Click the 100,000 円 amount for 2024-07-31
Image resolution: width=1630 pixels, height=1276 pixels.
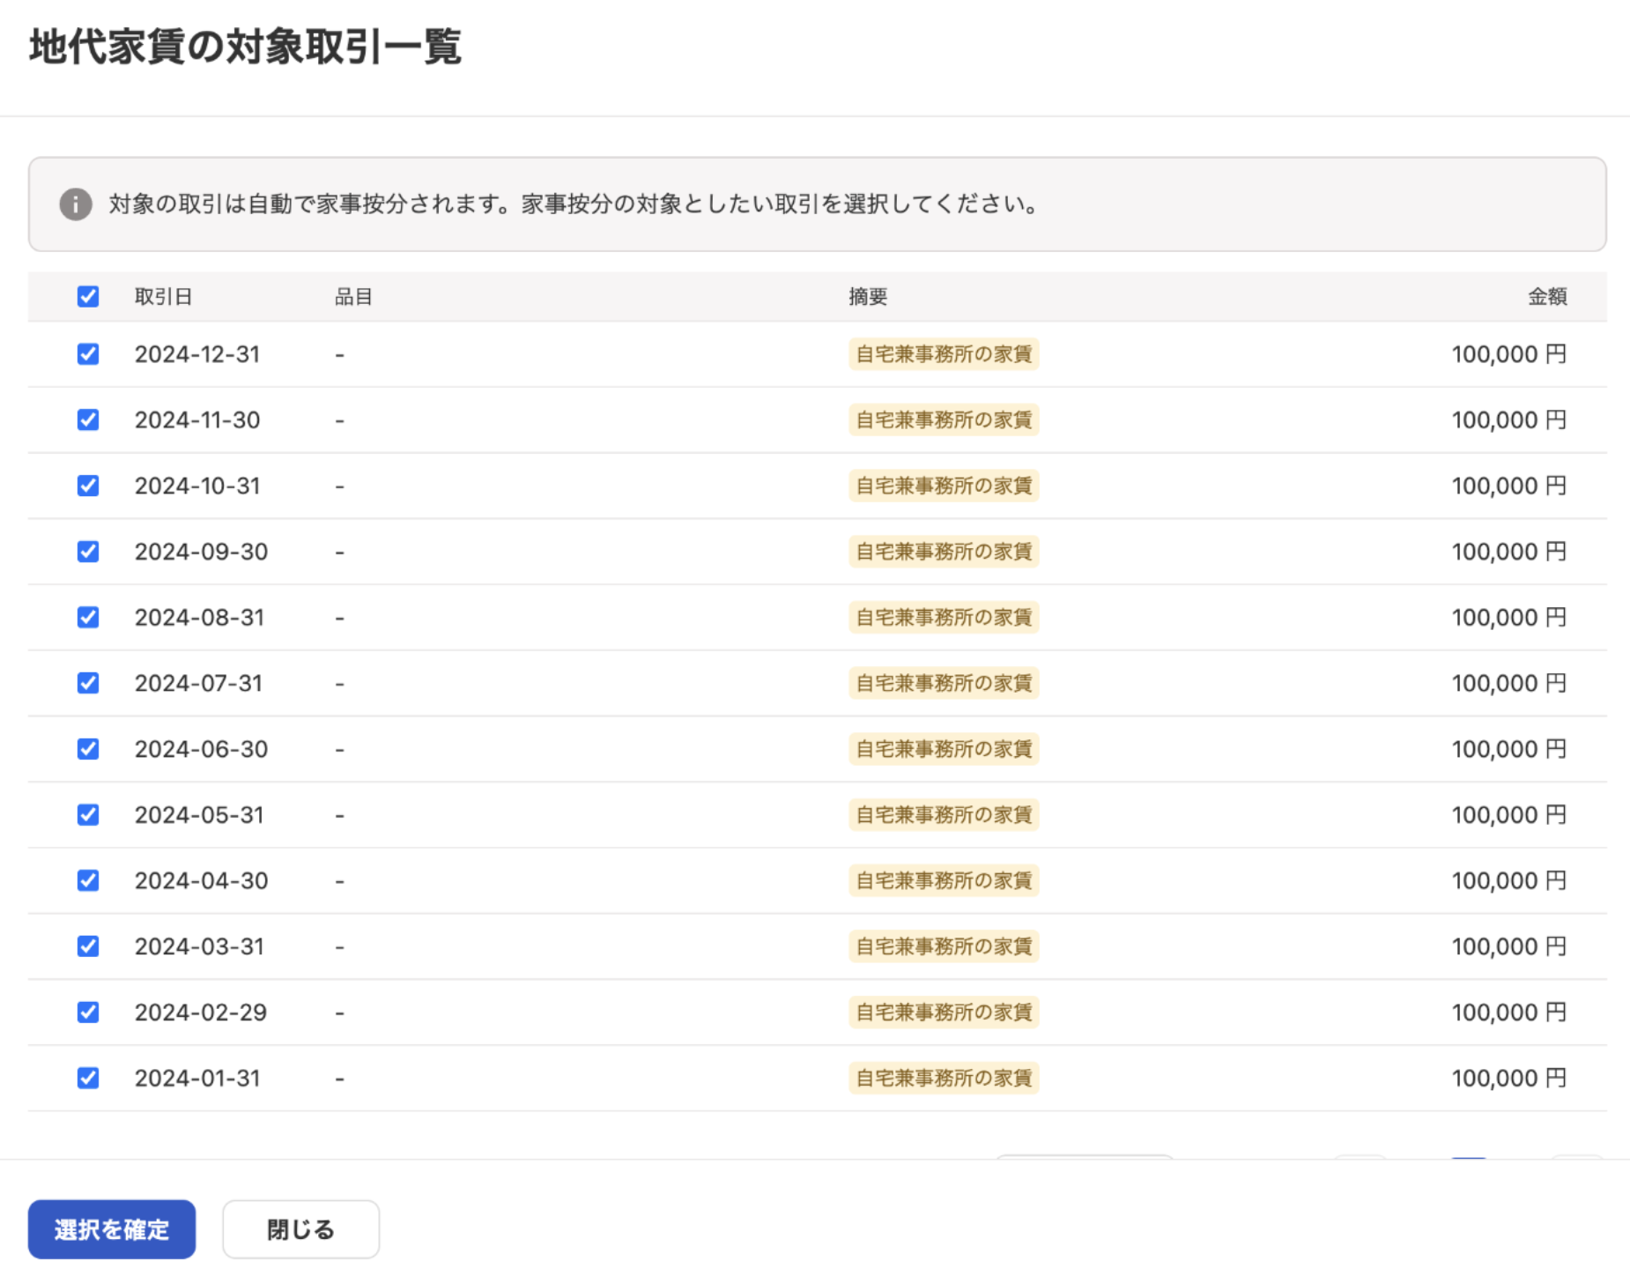[1509, 683]
